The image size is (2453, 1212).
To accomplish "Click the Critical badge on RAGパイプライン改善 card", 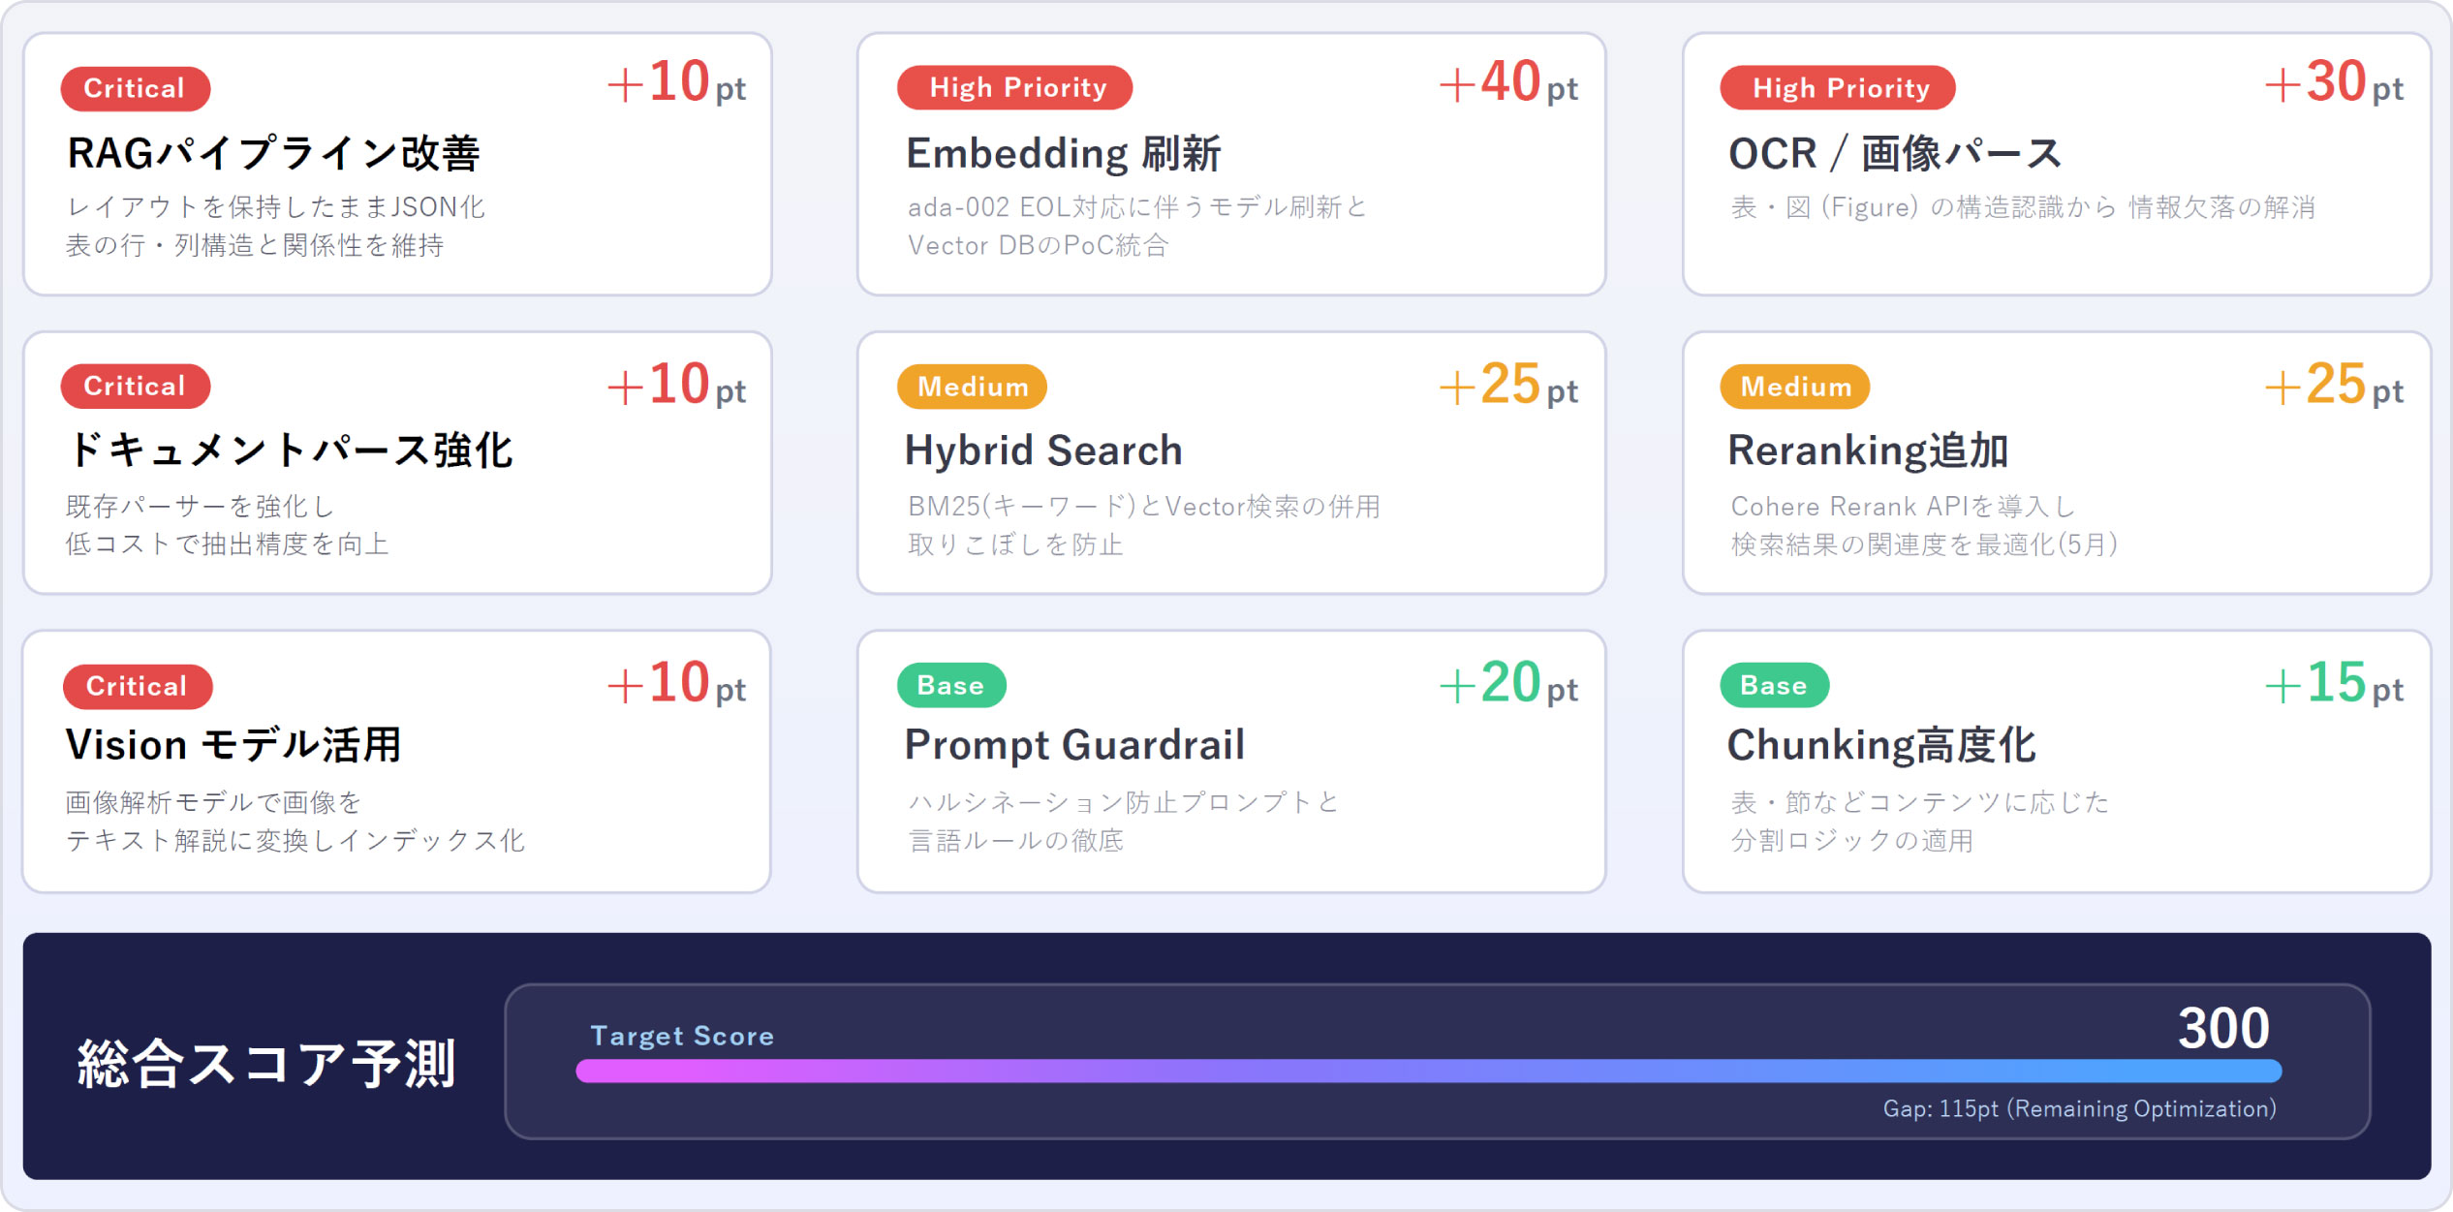I will [x=136, y=88].
